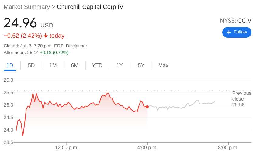The image size is (263, 154).
Task: Select the 1D time range tab
Action: tap(10, 65)
